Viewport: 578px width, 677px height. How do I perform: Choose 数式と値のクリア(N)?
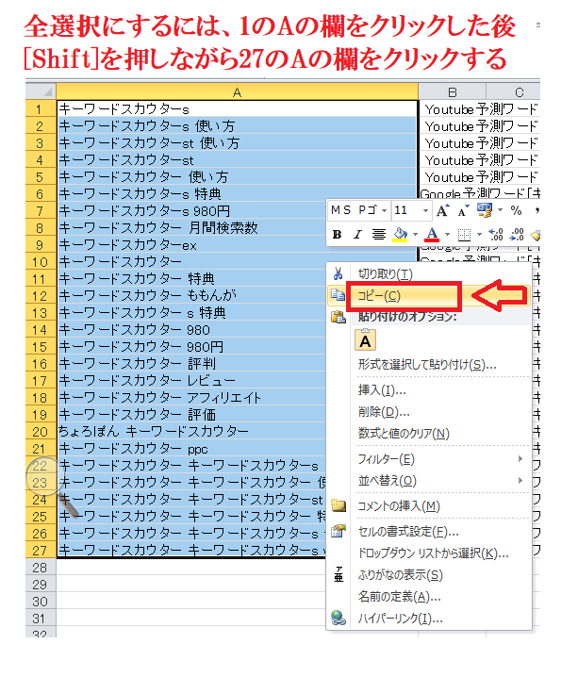[404, 434]
